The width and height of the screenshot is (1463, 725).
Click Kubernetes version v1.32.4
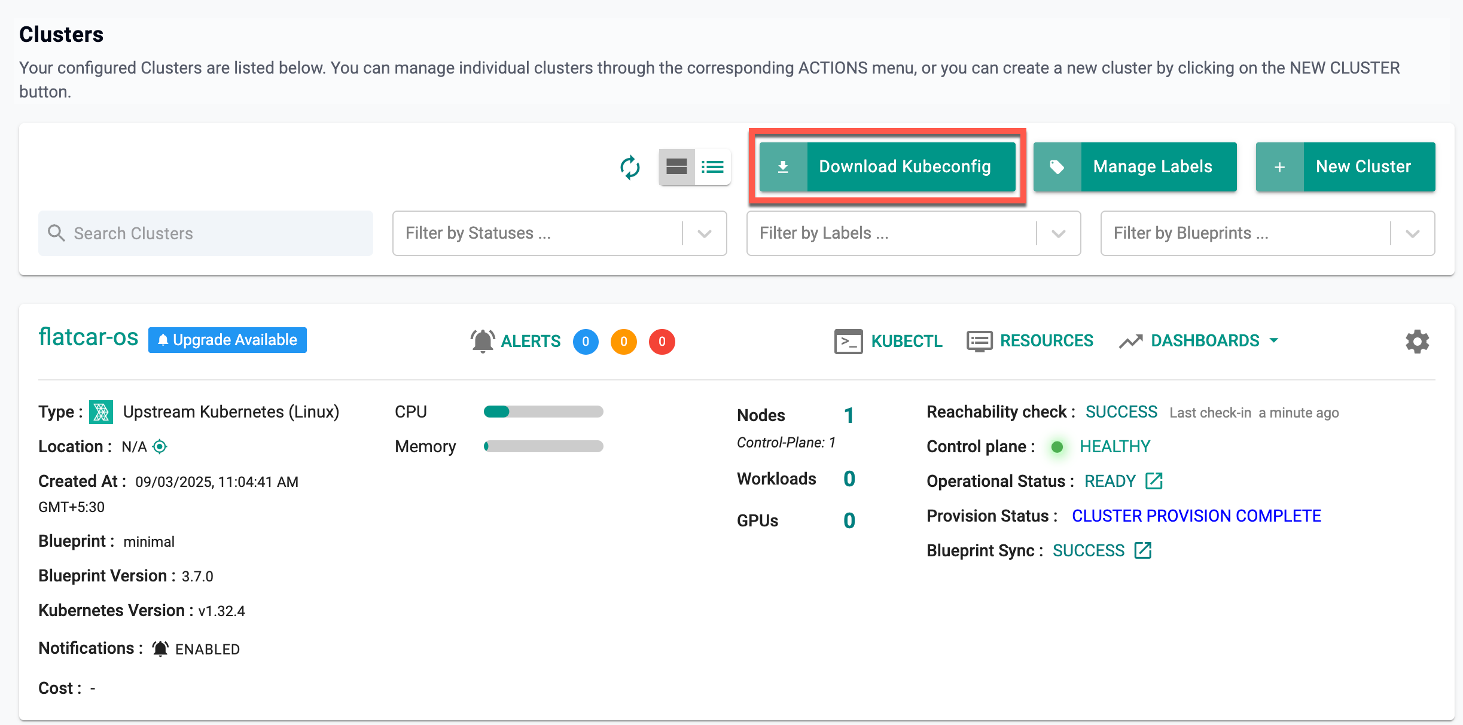tap(222, 611)
